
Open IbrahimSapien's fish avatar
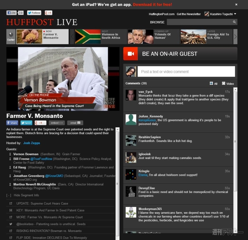tap(131, 141)
